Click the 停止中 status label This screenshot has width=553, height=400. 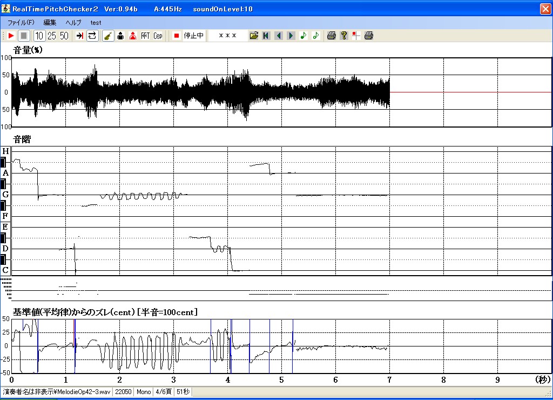[x=193, y=36]
